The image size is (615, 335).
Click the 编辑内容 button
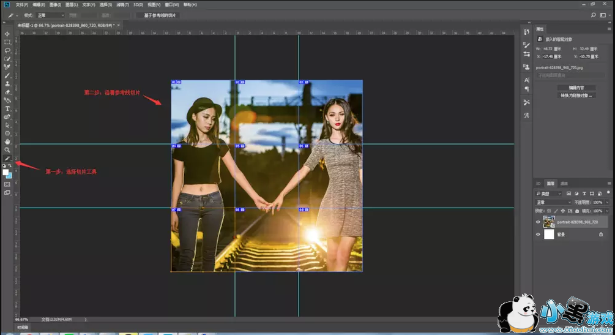tap(576, 88)
